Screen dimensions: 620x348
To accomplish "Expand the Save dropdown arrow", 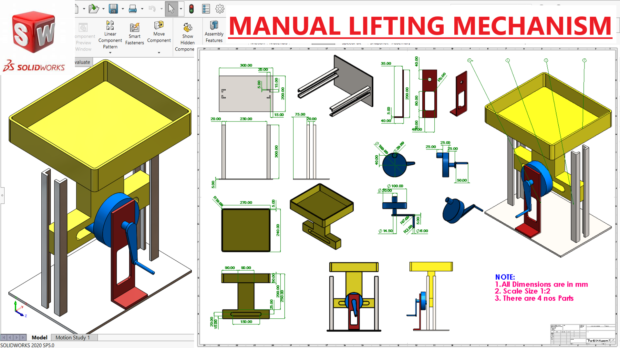I will click(123, 9).
